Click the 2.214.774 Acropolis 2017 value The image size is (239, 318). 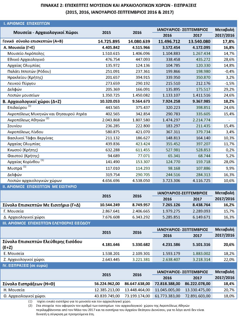click(201, 120)
